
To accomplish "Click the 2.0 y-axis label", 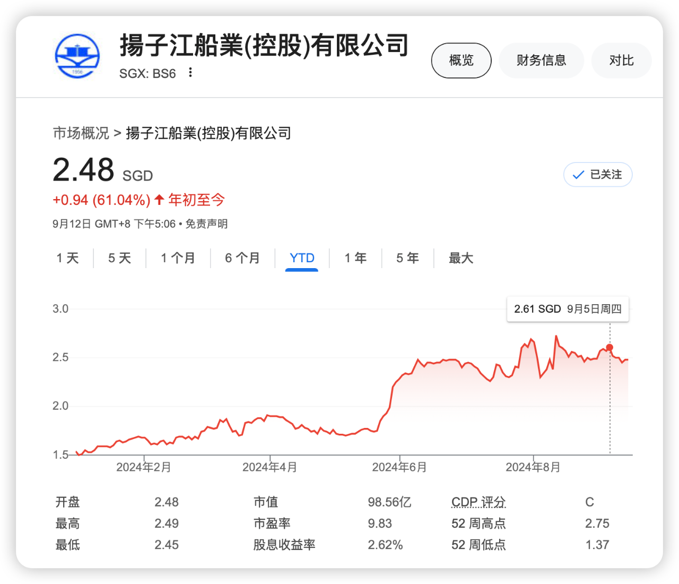I will 60,406.
